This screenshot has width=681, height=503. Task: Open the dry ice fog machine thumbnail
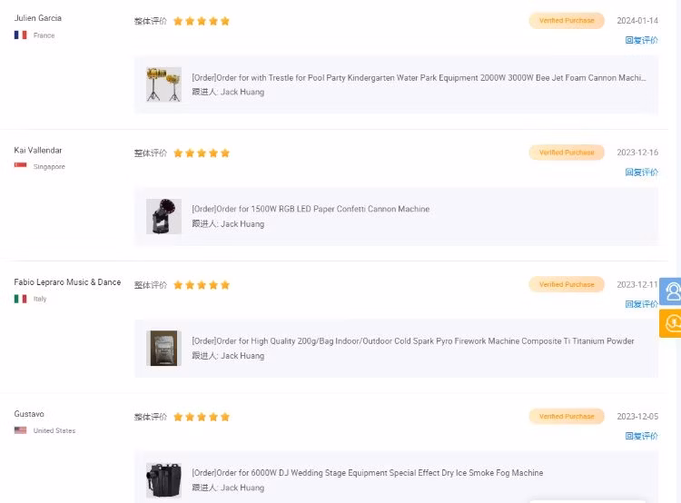164,479
